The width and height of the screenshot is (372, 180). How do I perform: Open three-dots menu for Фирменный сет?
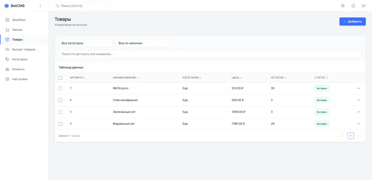(x=359, y=124)
